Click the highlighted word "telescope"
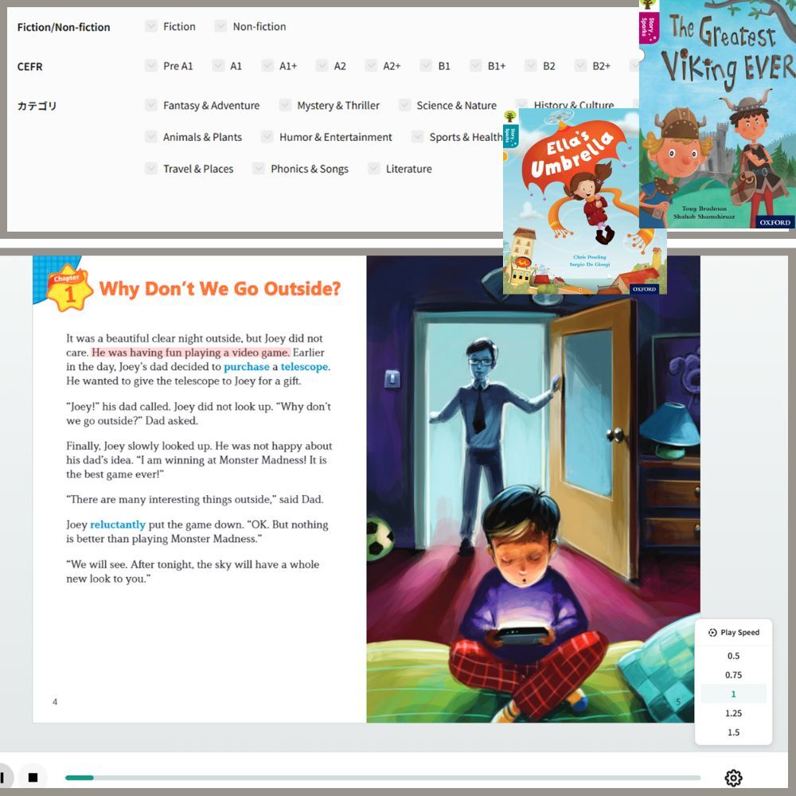The height and width of the screenshot is (796, 796). (x=304, y=367)
